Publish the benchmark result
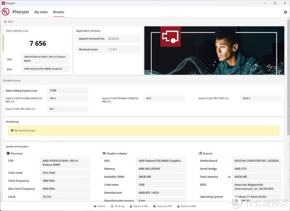290x211 pixels. pos(99,206)
